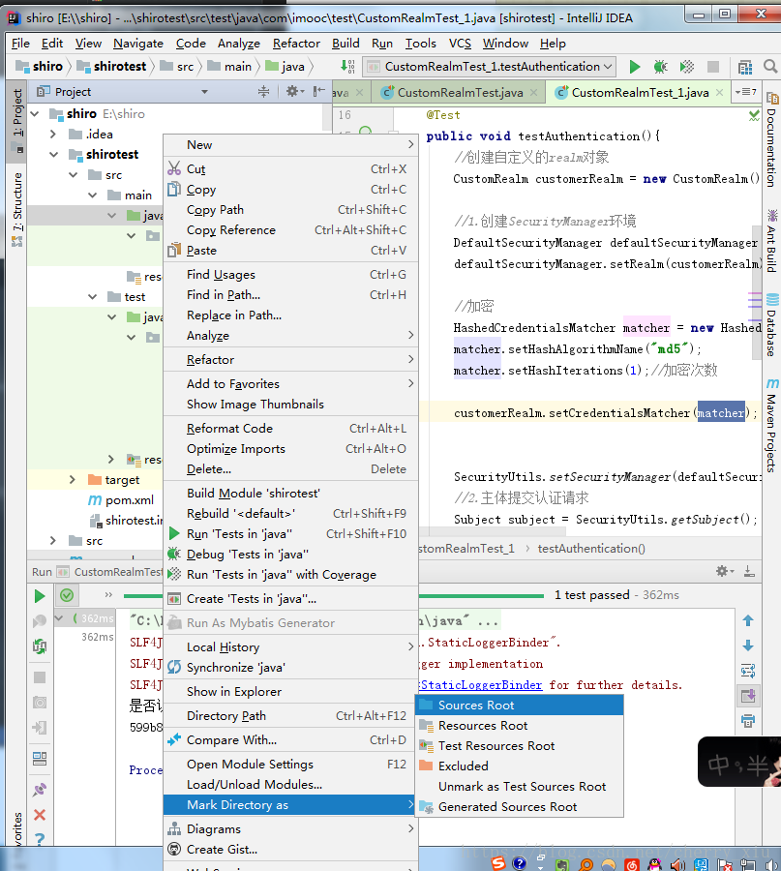This screenshot has width=781, height=871.
Task: Open the Refactor menu in menu bar
Action: tap(296, 44)
